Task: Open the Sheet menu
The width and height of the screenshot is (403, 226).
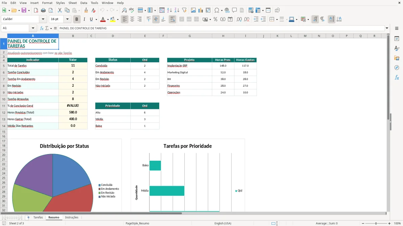Action: [x=73, y=3]
